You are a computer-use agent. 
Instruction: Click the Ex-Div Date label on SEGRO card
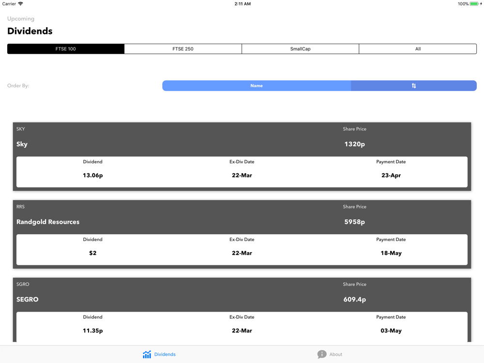pos(242,317)
